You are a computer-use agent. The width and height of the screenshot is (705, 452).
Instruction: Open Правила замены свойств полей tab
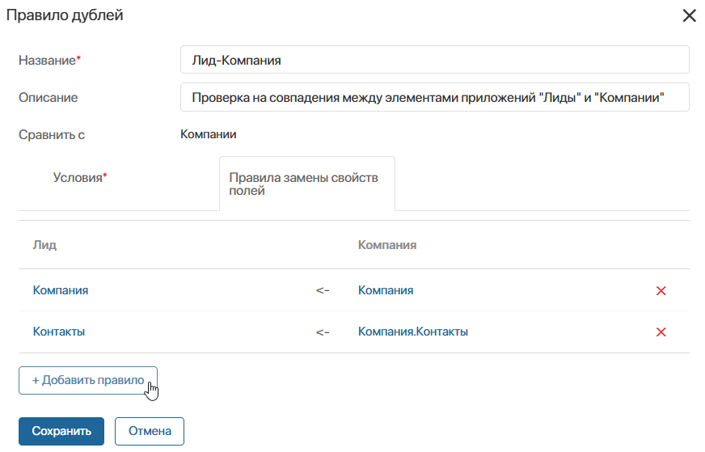[x=307, y=184]
